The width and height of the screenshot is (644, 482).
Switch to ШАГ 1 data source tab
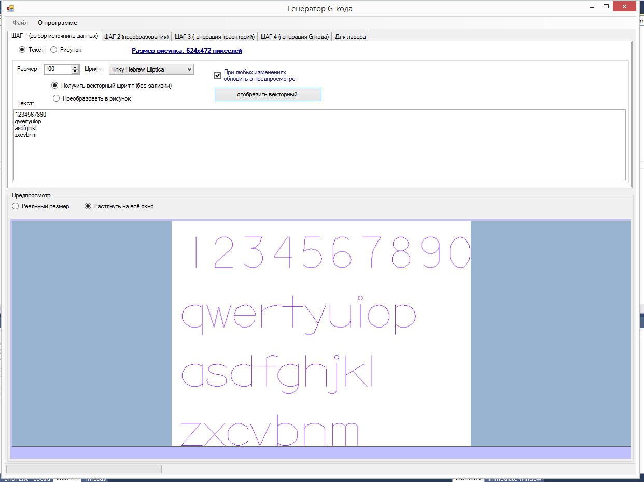[x=54, y=36]
